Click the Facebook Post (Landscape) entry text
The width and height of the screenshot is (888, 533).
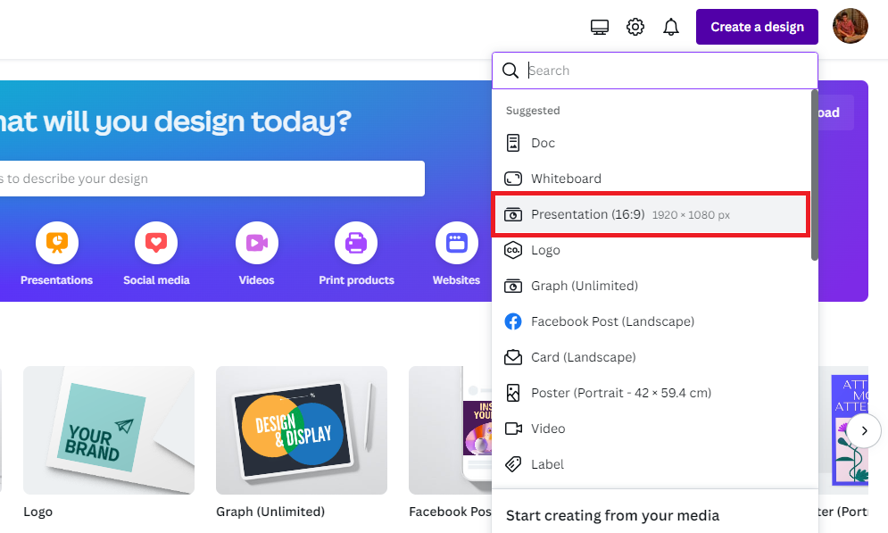pos(612,321)
